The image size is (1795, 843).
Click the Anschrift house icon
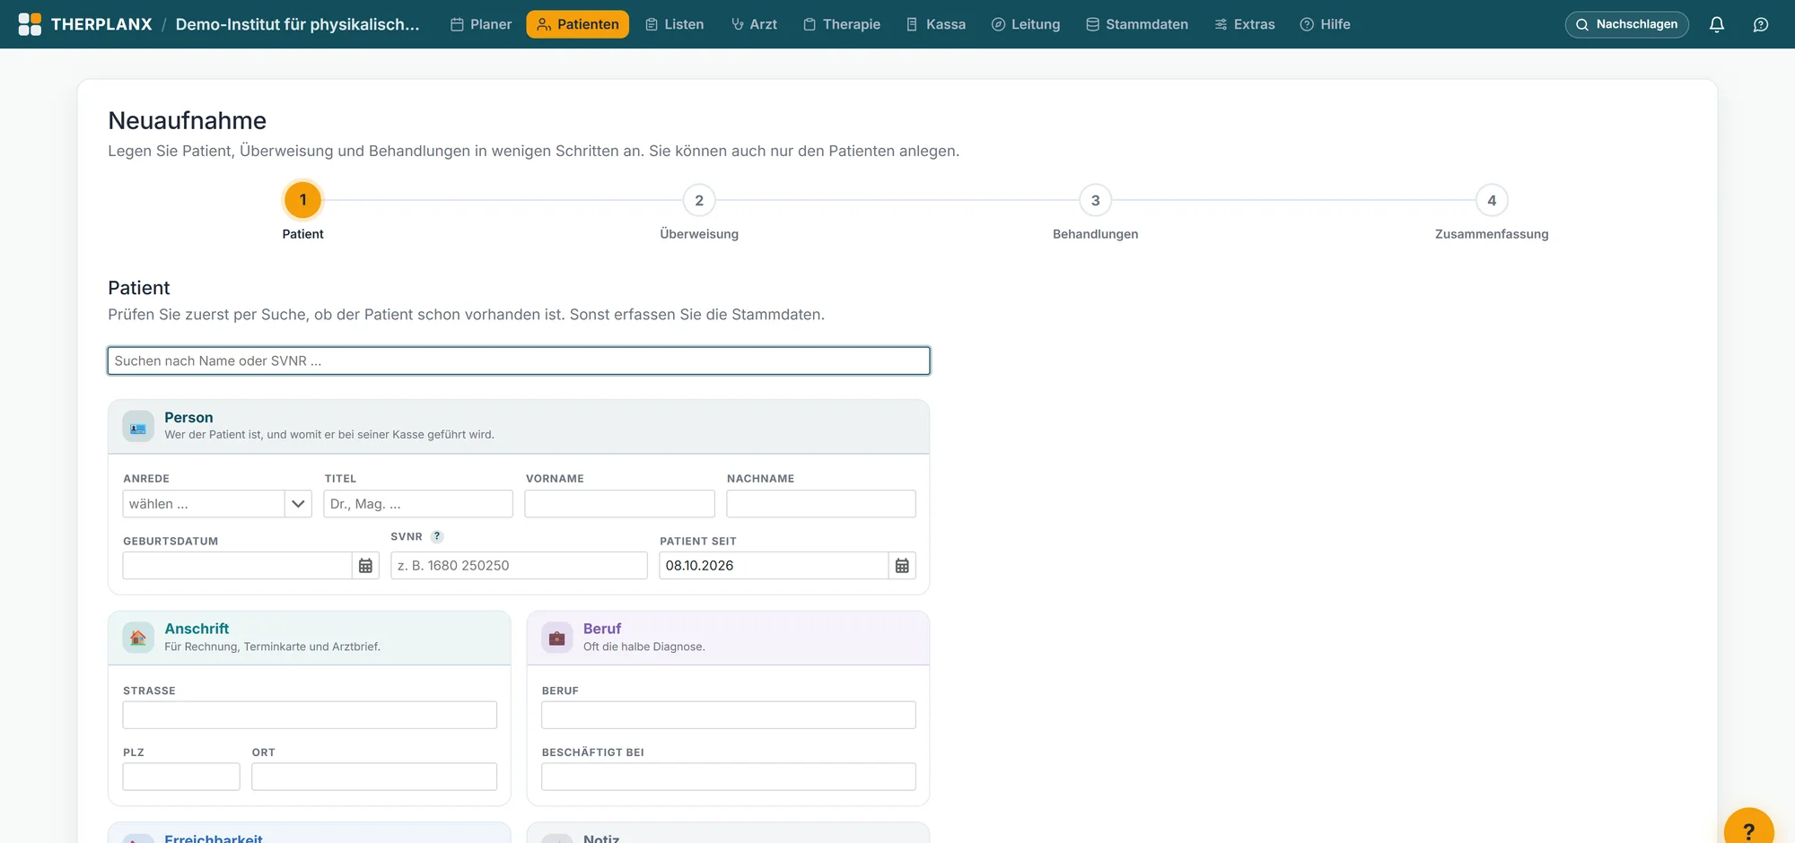tap(138, 638)
